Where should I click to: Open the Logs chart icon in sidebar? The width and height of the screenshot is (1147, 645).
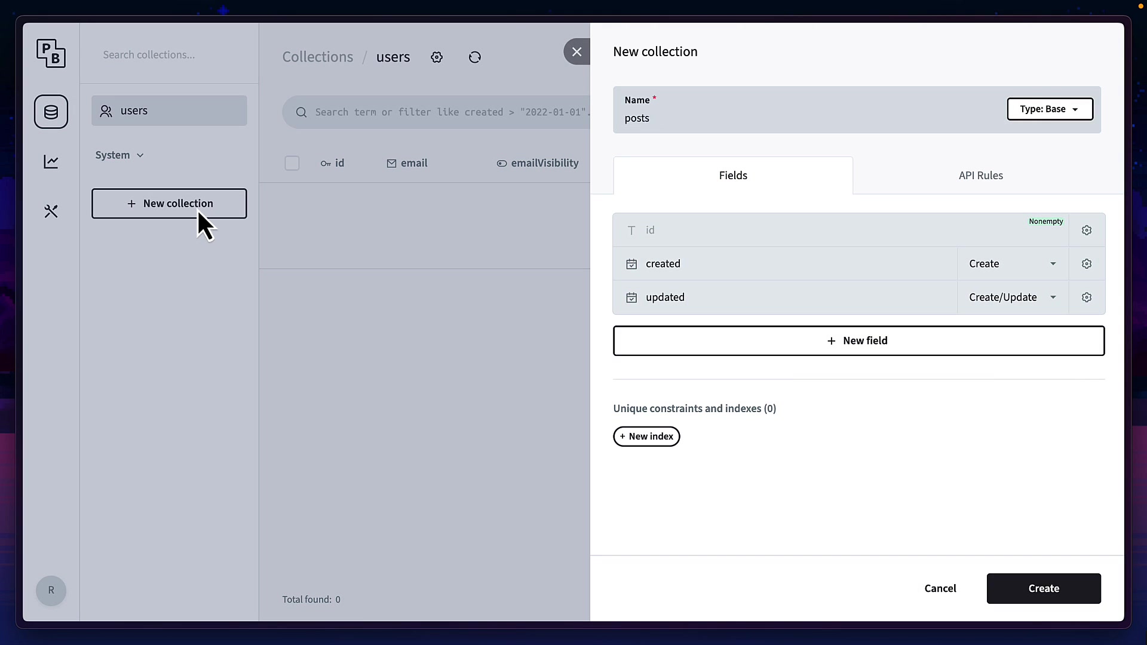click(51, 162)
